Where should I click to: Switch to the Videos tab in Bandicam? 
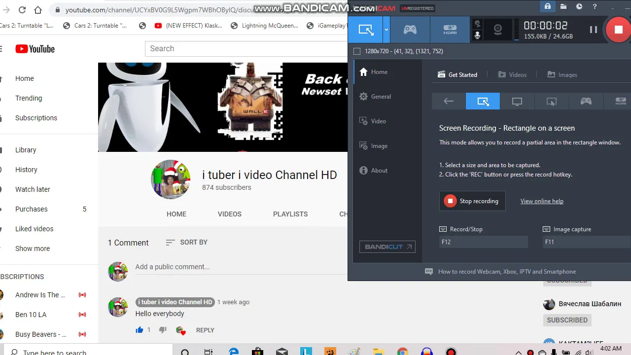coord(512,75)
